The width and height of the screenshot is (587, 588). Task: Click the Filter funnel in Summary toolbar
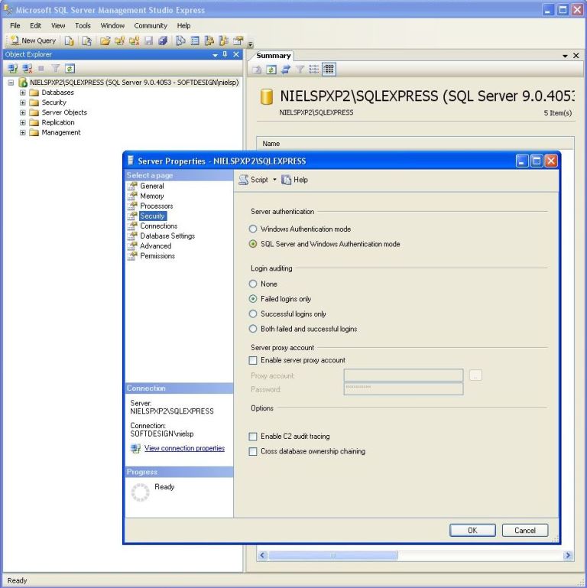[300, 70]
